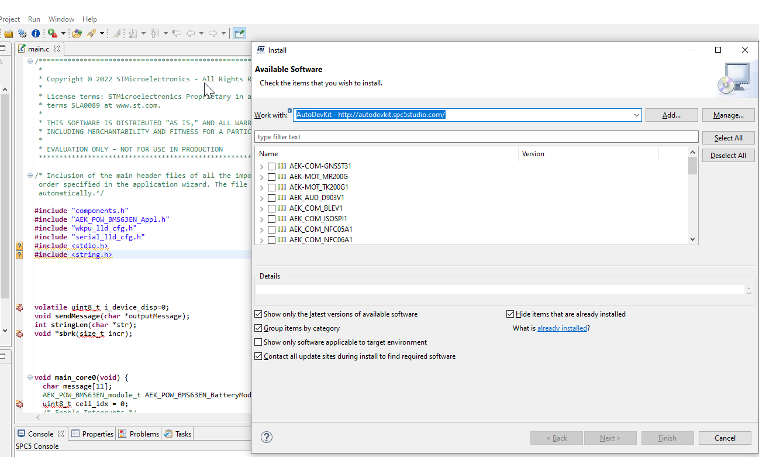Open the SPC5Studio build gears icon
This screenshot has height=457, width=759.
(x=22, y=33)
